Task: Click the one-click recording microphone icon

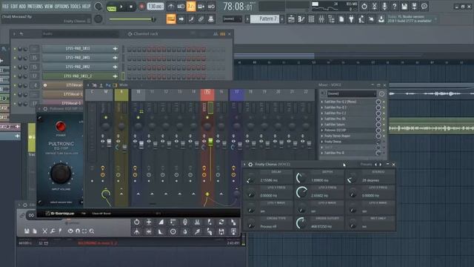Action: coord(384,7)
